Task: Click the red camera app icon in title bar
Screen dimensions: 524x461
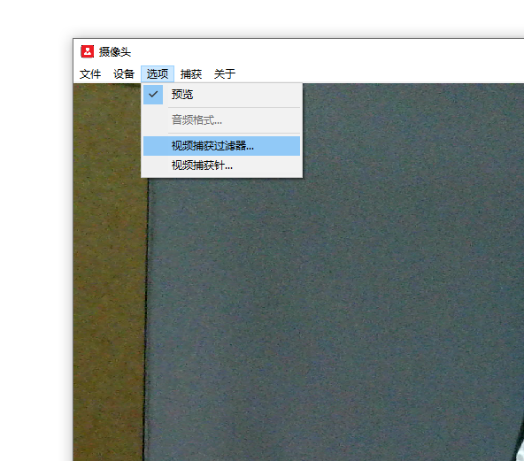Action: tap(88, 52)
